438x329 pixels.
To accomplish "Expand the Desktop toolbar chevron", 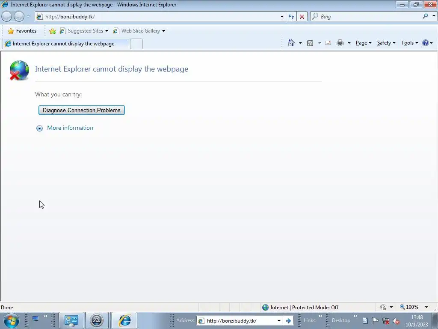I will 355,316.
